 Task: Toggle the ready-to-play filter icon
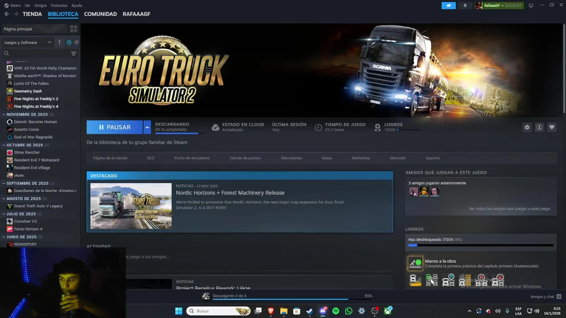(x=76, y=42)
